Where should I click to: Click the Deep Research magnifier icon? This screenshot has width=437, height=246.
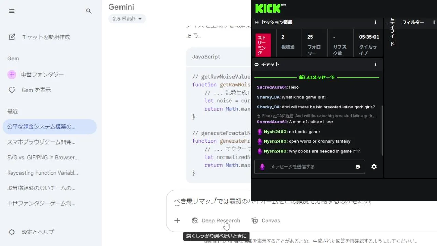coord(195,221)
